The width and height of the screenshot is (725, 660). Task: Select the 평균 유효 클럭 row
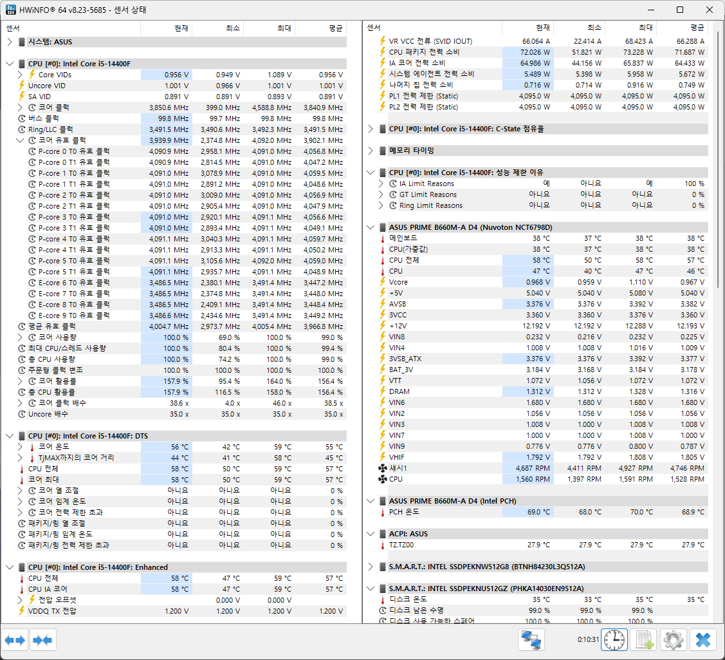pos(182,326)
